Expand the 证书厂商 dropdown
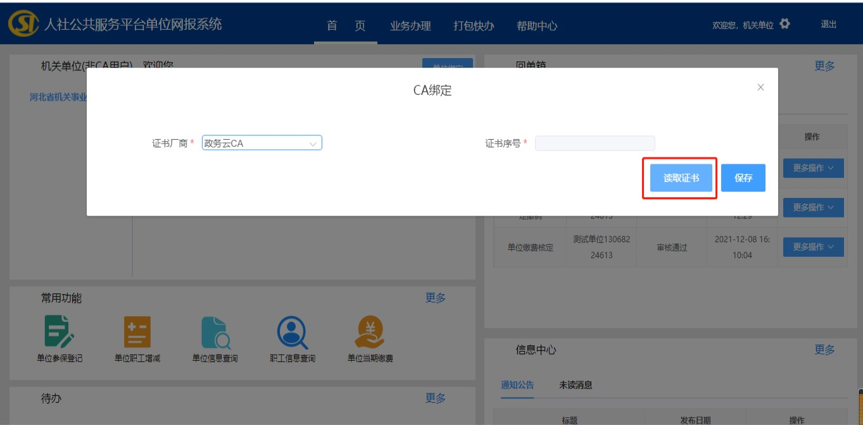Image resolution: width=863 pixels, height=425 pixels. pyautogui.click(x=261, y=144)
